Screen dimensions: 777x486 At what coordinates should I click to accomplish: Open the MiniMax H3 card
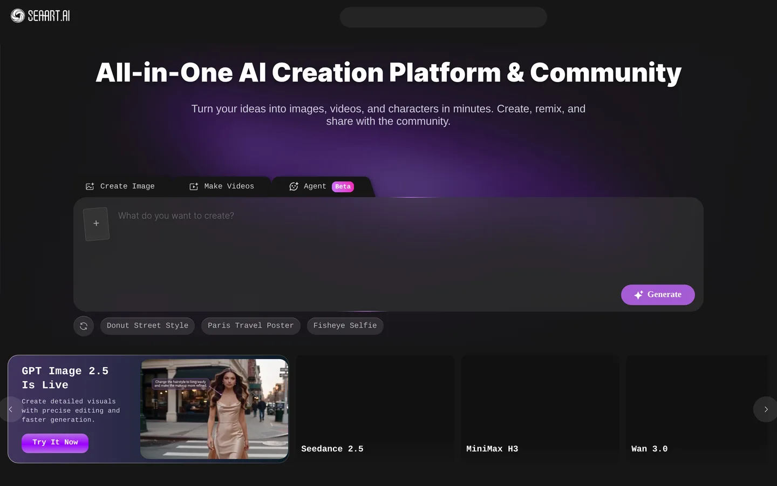tap(540, 409)
